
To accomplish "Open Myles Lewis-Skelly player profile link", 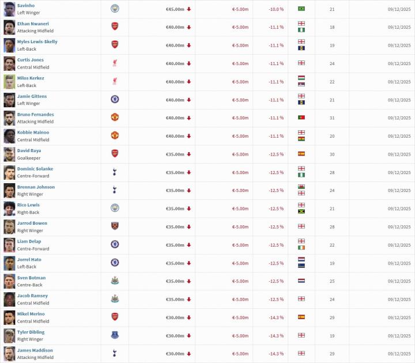I will click(37, 41).
